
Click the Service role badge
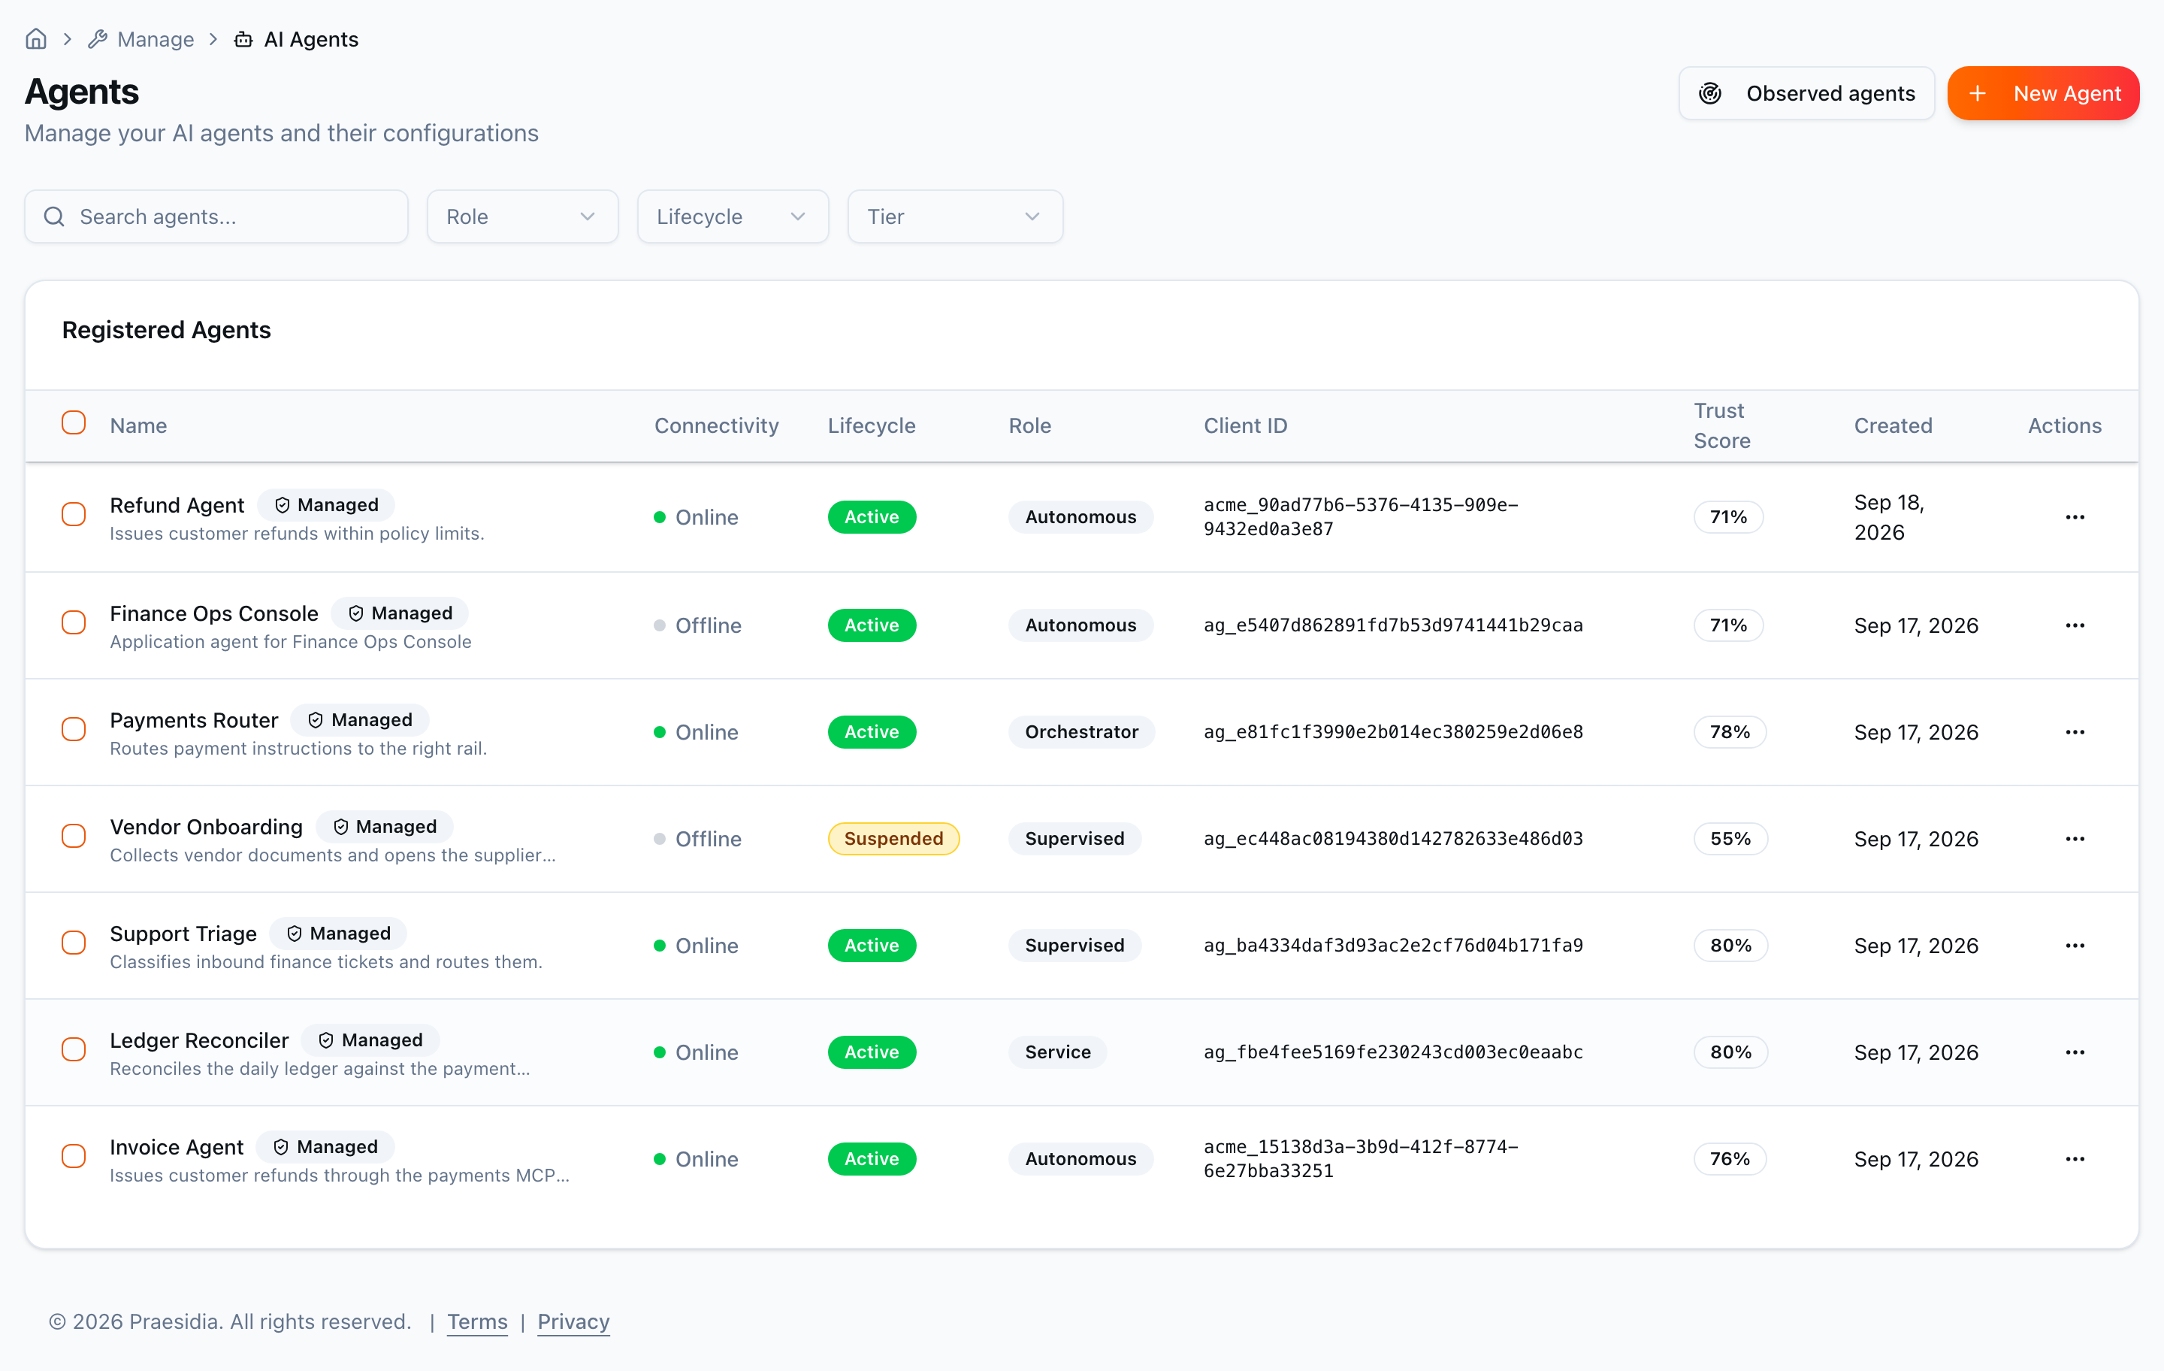[1058, 1052]
